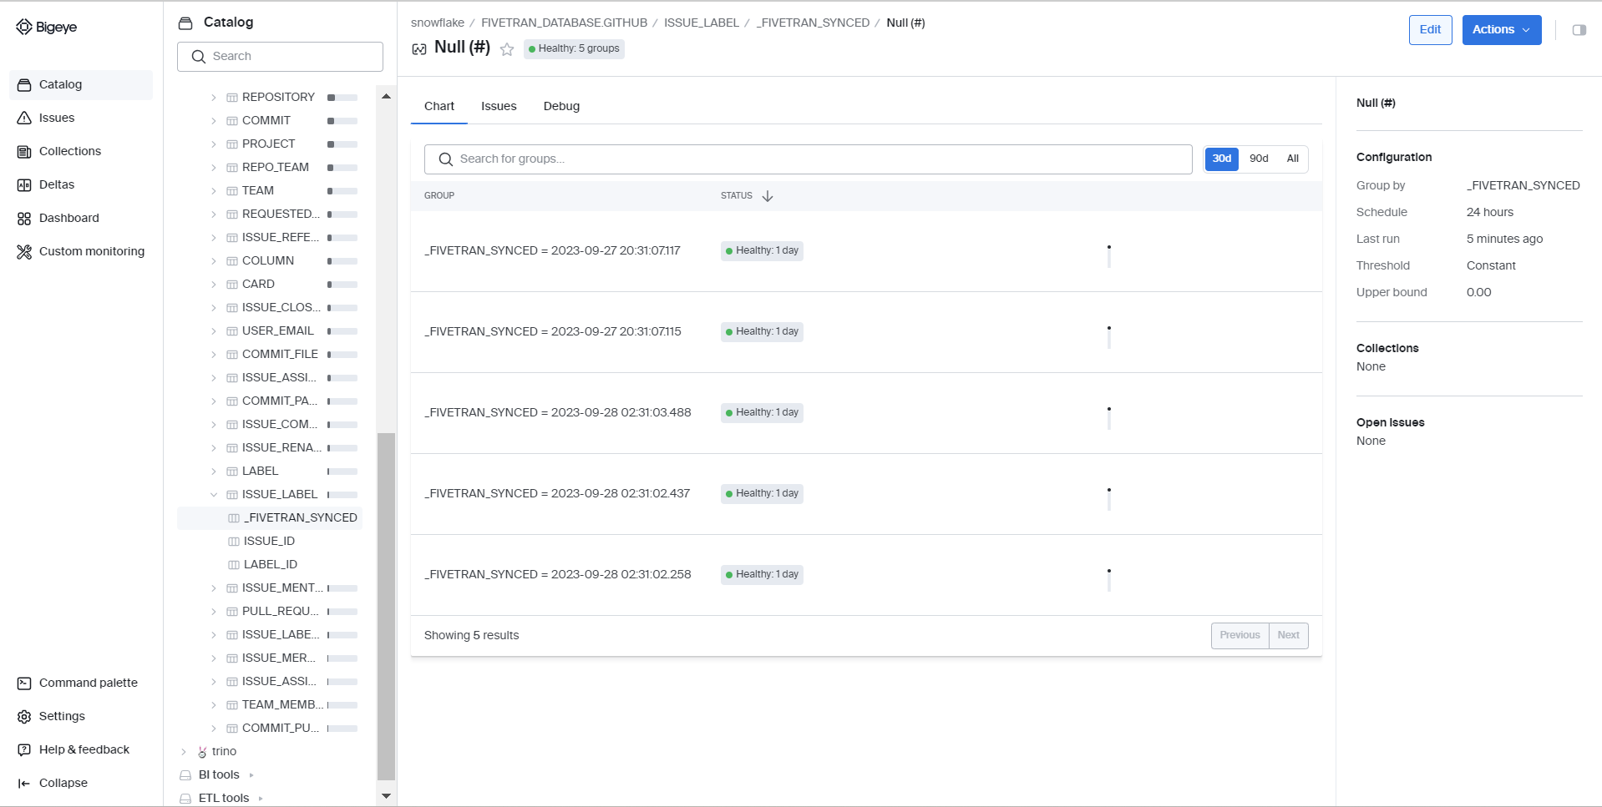Image resolution: width=1602 pixels, height=807 pixels.
Task: Select the _FIVETRAN_SYNCED column in tree
Action: (x=270, y=518)
